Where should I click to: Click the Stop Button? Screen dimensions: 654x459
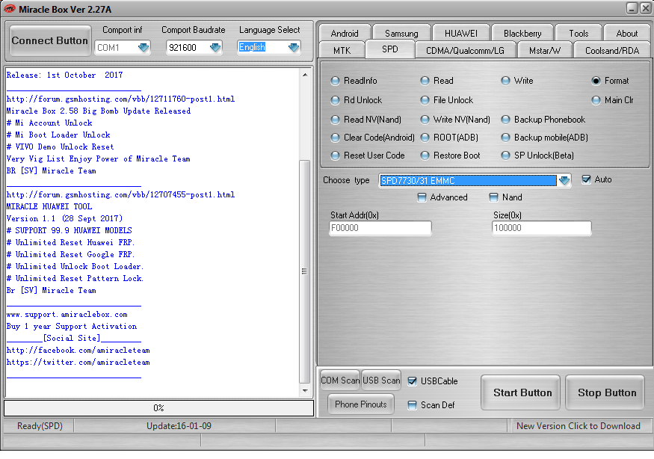tap(605, 392)
